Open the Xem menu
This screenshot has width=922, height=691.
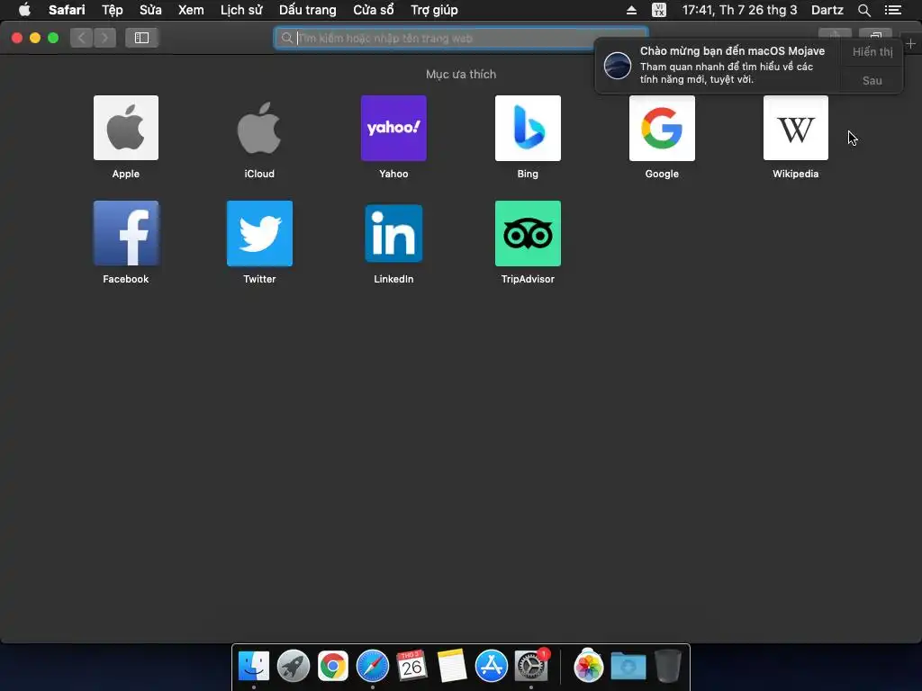coord(191,10)
